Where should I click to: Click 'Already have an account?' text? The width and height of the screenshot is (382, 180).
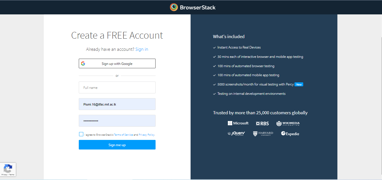pos(110,49)
